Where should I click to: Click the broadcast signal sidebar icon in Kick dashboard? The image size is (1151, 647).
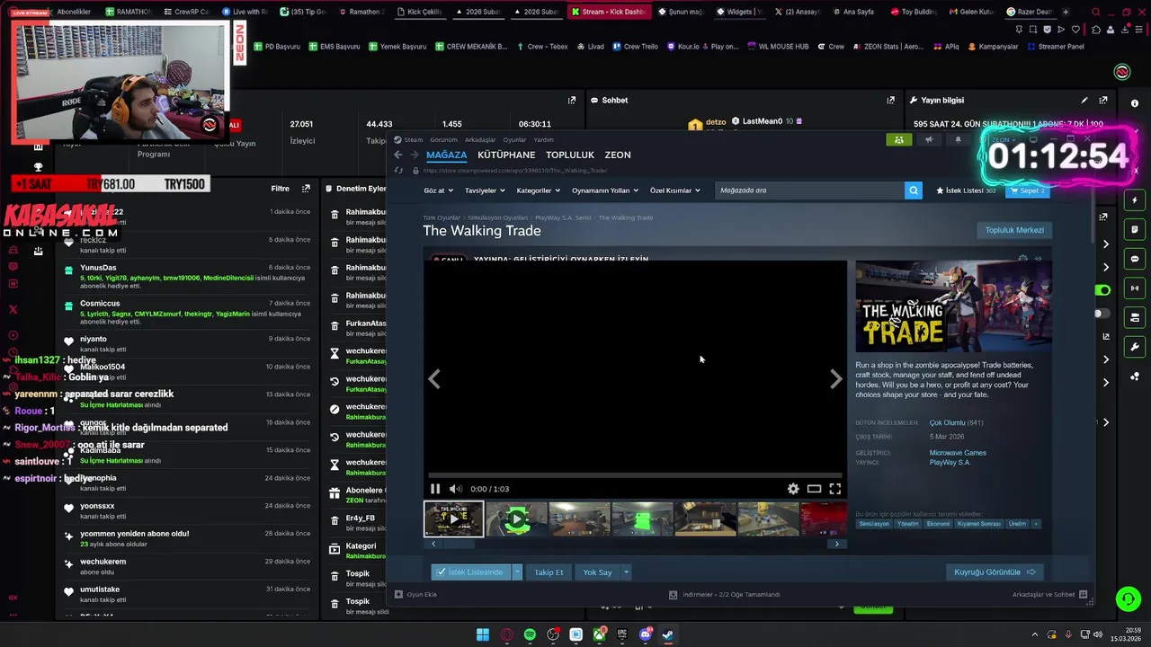coord(1135,288)
